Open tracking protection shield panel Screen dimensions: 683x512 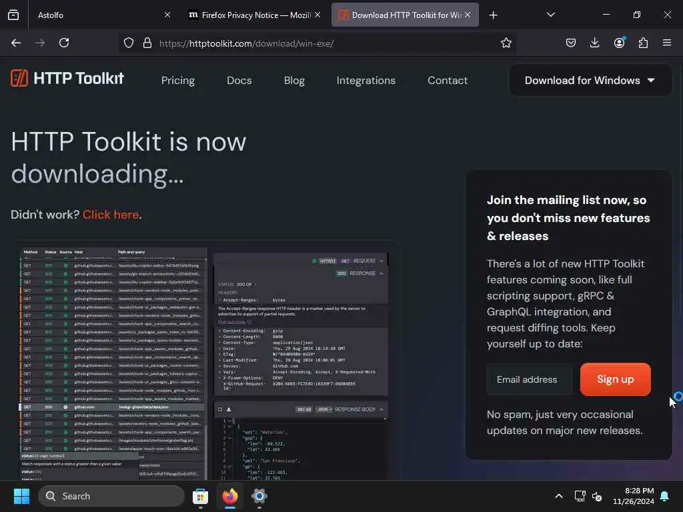point(129,43)
